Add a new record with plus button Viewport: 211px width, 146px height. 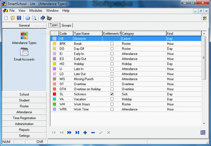coord(85,133)
